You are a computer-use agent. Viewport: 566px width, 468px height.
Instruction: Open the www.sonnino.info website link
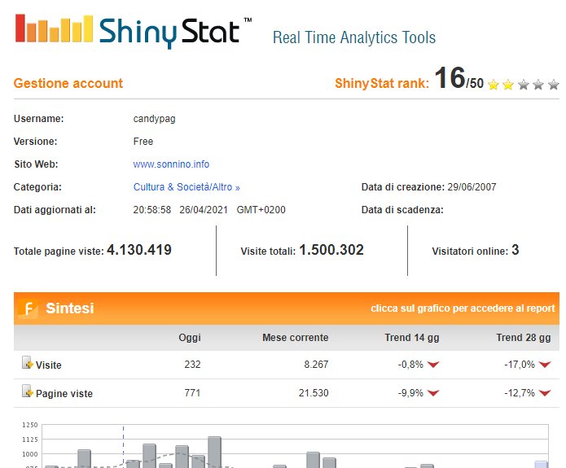[171, 164]
